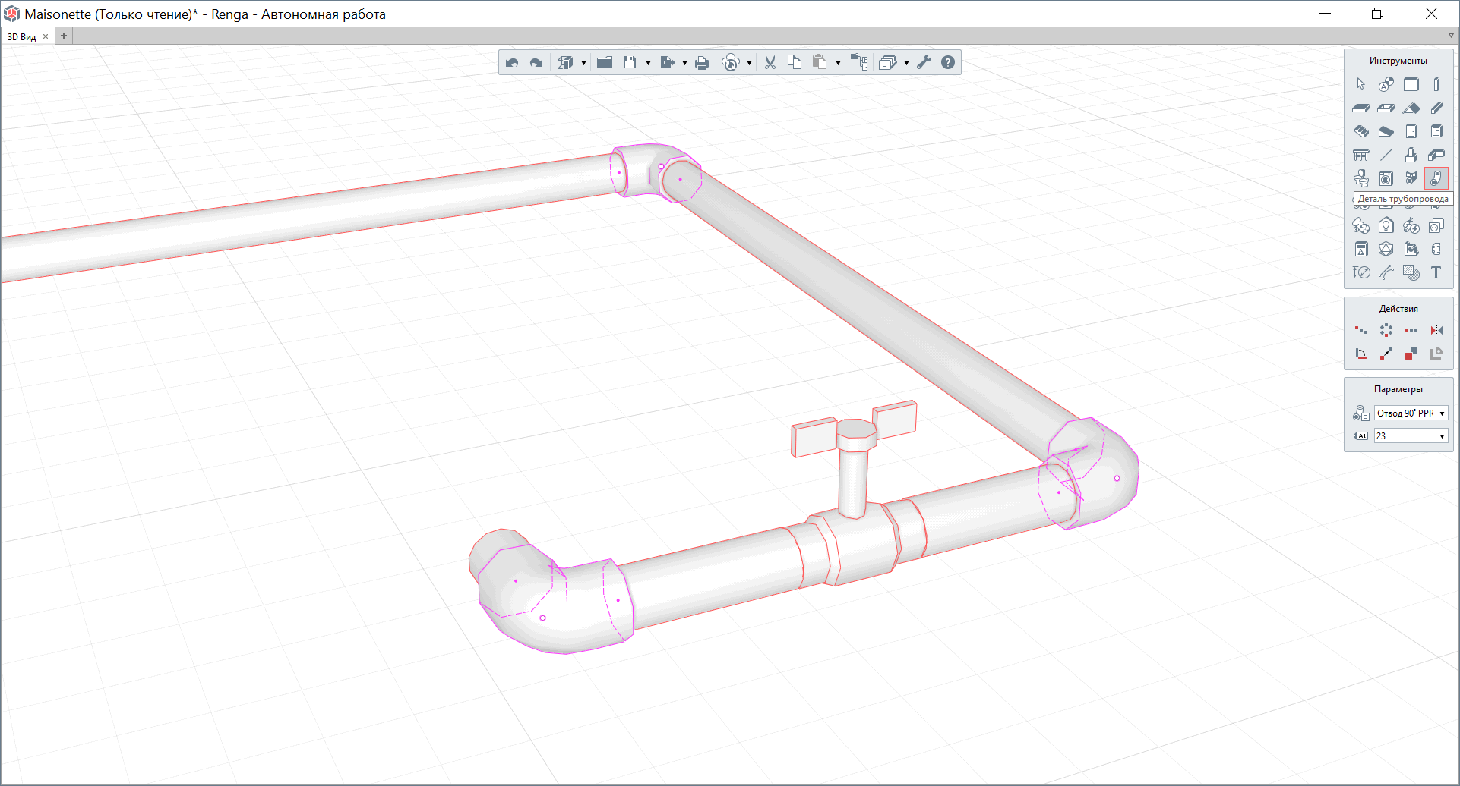This screenshot has width=1460, height=786.
Task: Open help with the question mark icon
Action: coord(948,63)
